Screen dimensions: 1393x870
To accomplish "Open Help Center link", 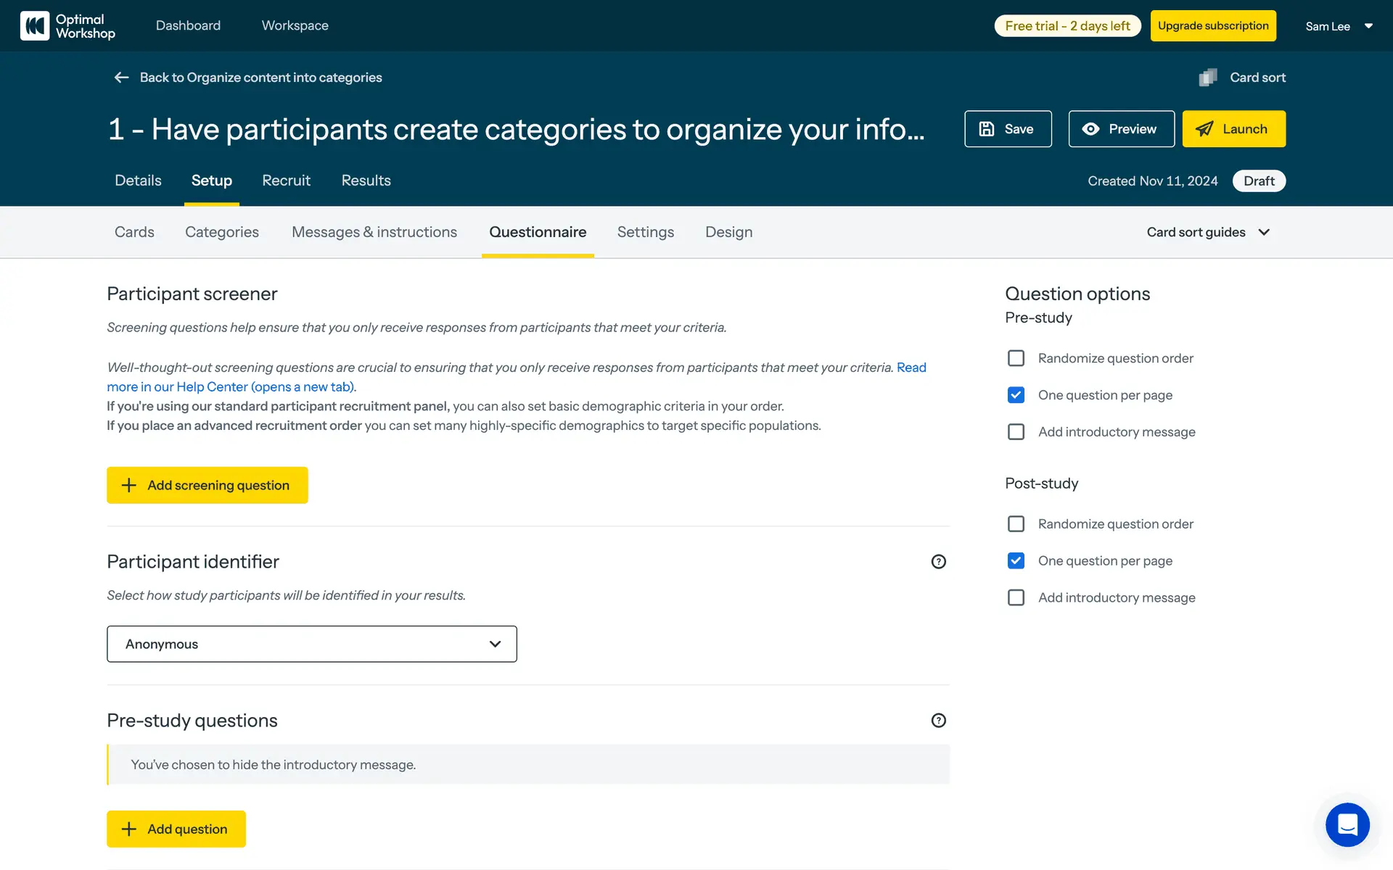I will pyautogui.click(x=231, y=387).
